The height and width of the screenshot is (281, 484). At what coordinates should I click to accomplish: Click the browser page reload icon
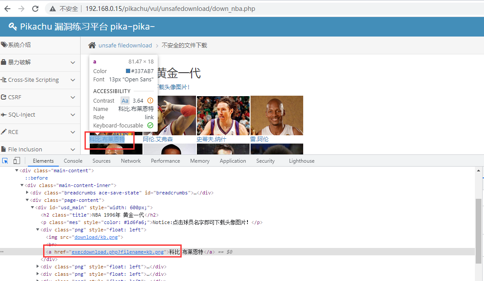tap(35, 8)
